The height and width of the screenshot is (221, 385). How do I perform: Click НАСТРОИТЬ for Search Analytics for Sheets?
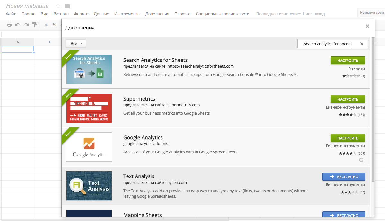click(x=348, y=61)
